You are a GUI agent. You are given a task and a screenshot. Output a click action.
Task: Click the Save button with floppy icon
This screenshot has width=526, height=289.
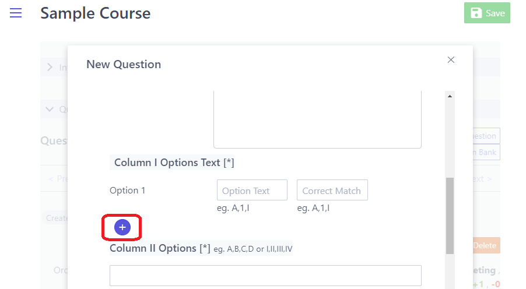pos(487,13)
